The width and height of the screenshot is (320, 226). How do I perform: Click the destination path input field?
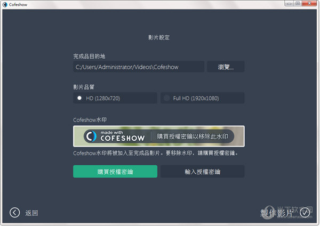coord(139,67)
